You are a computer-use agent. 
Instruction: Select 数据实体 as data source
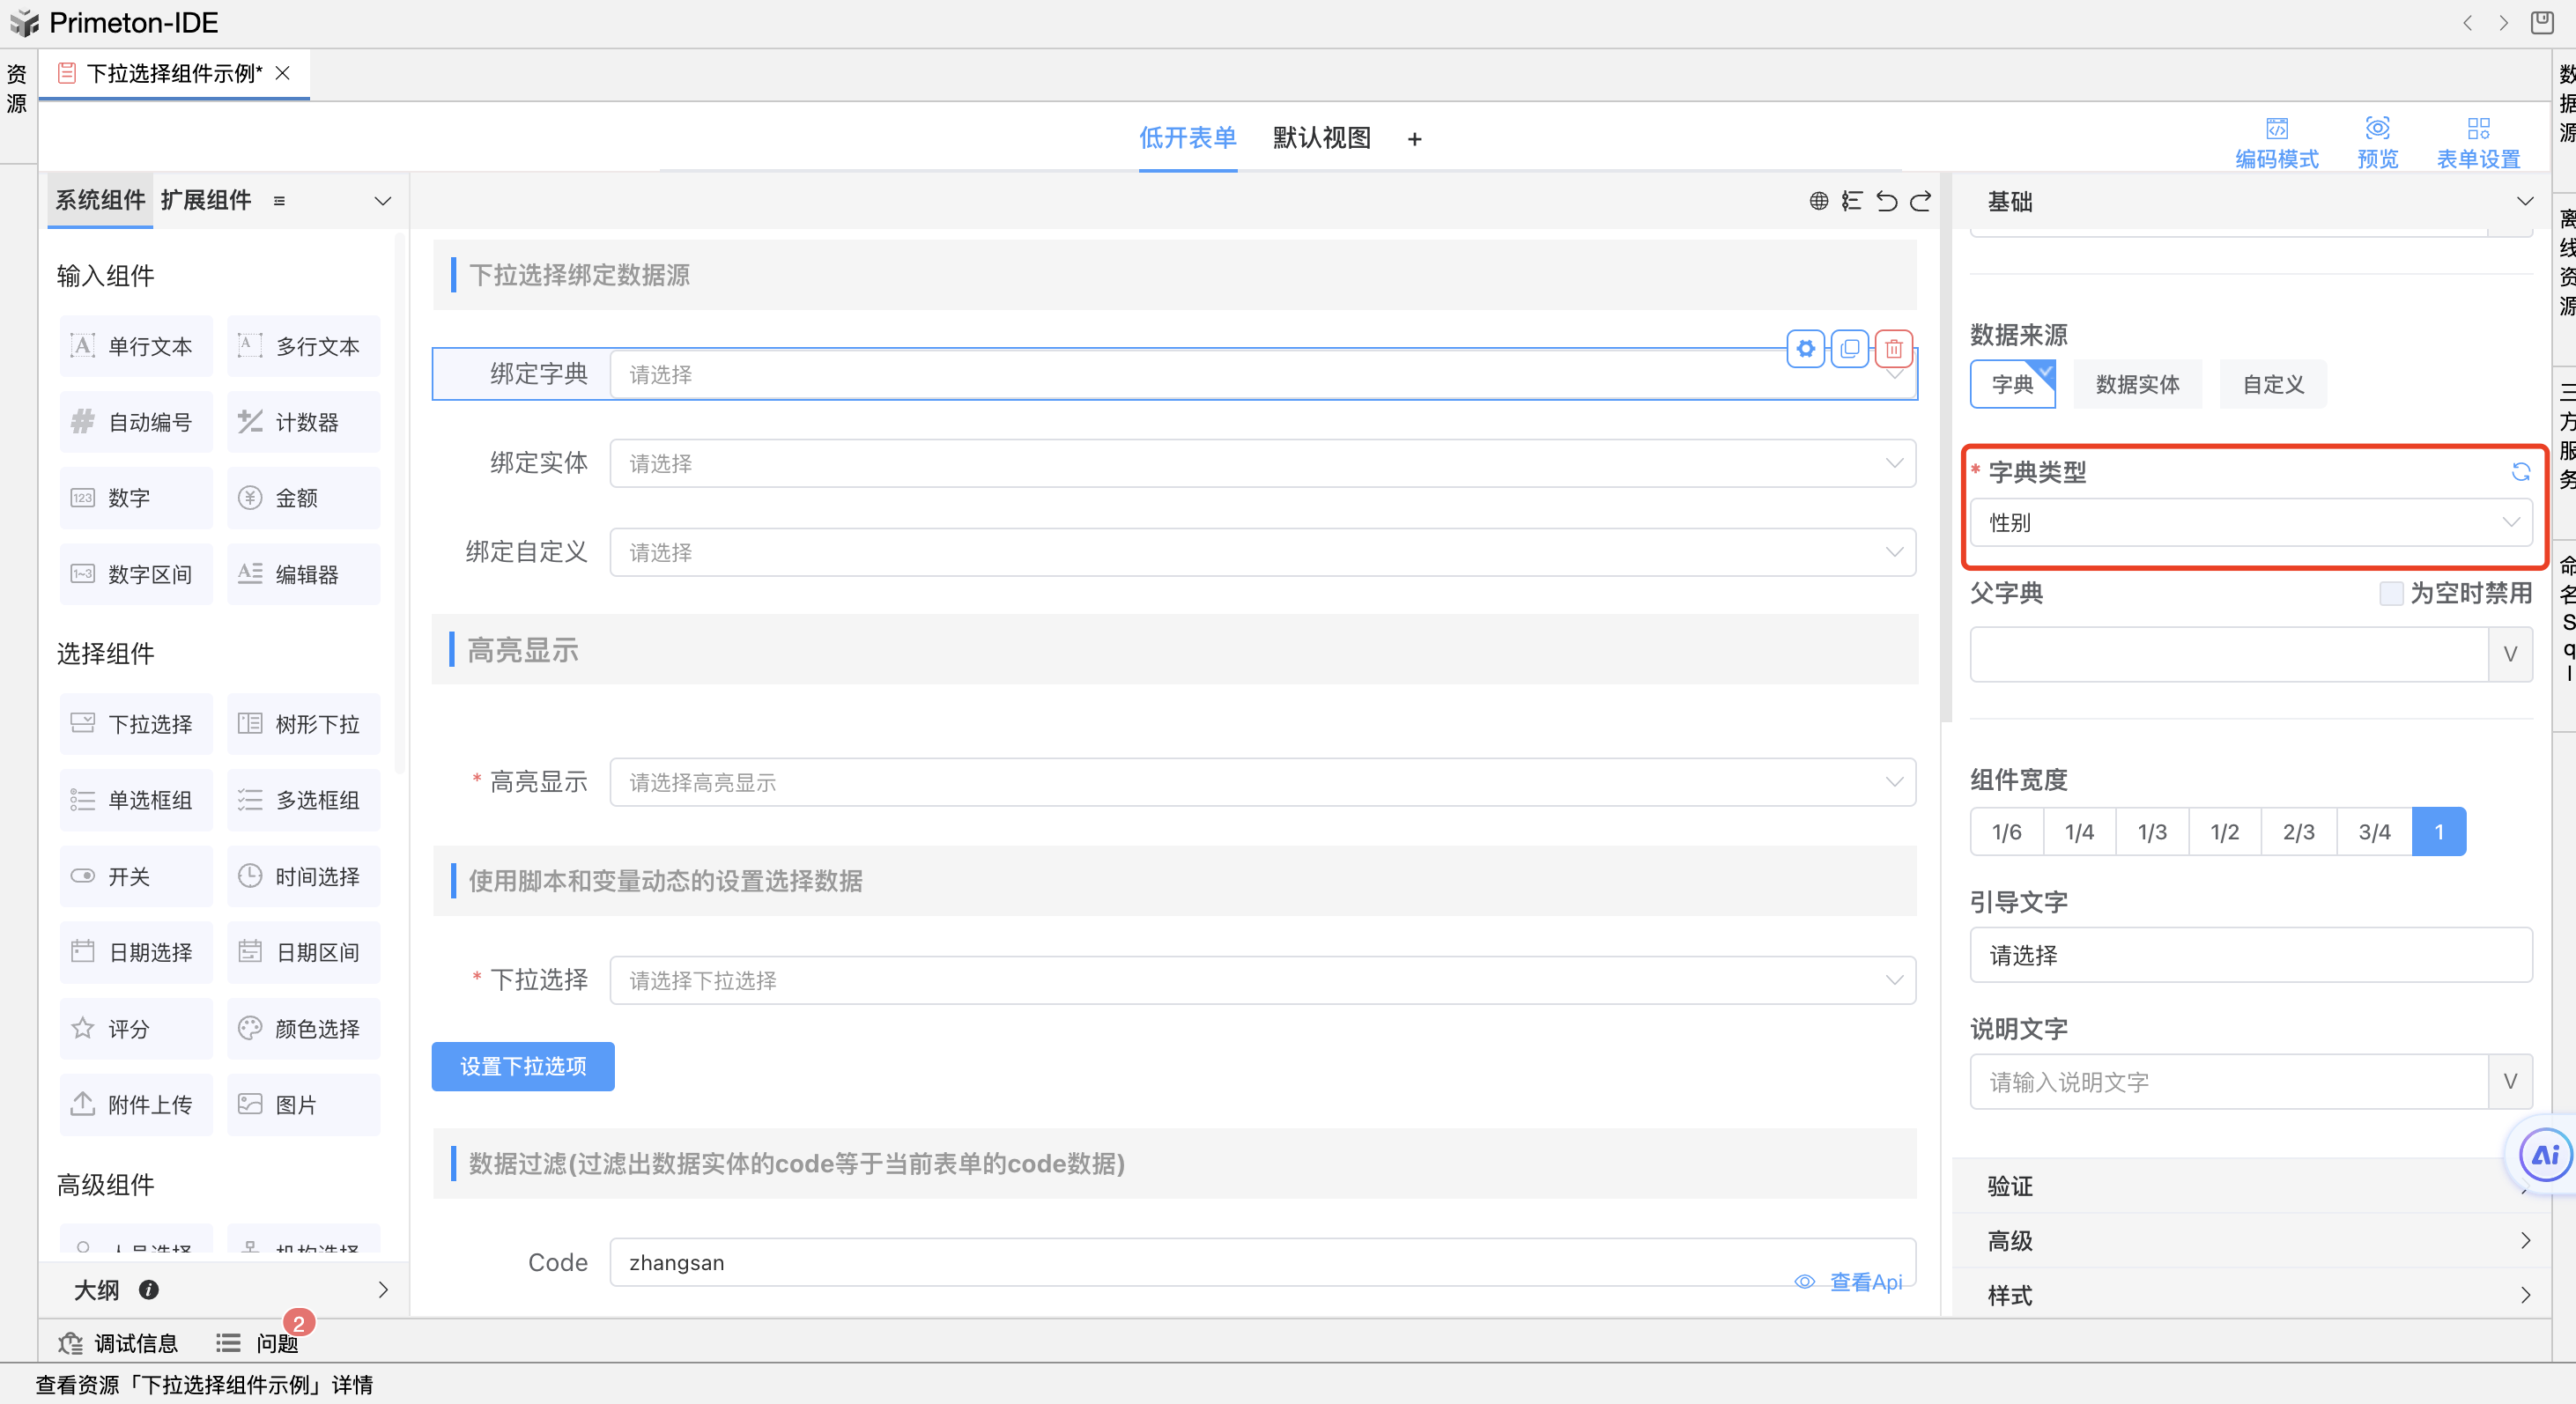tap(2137, 384)
